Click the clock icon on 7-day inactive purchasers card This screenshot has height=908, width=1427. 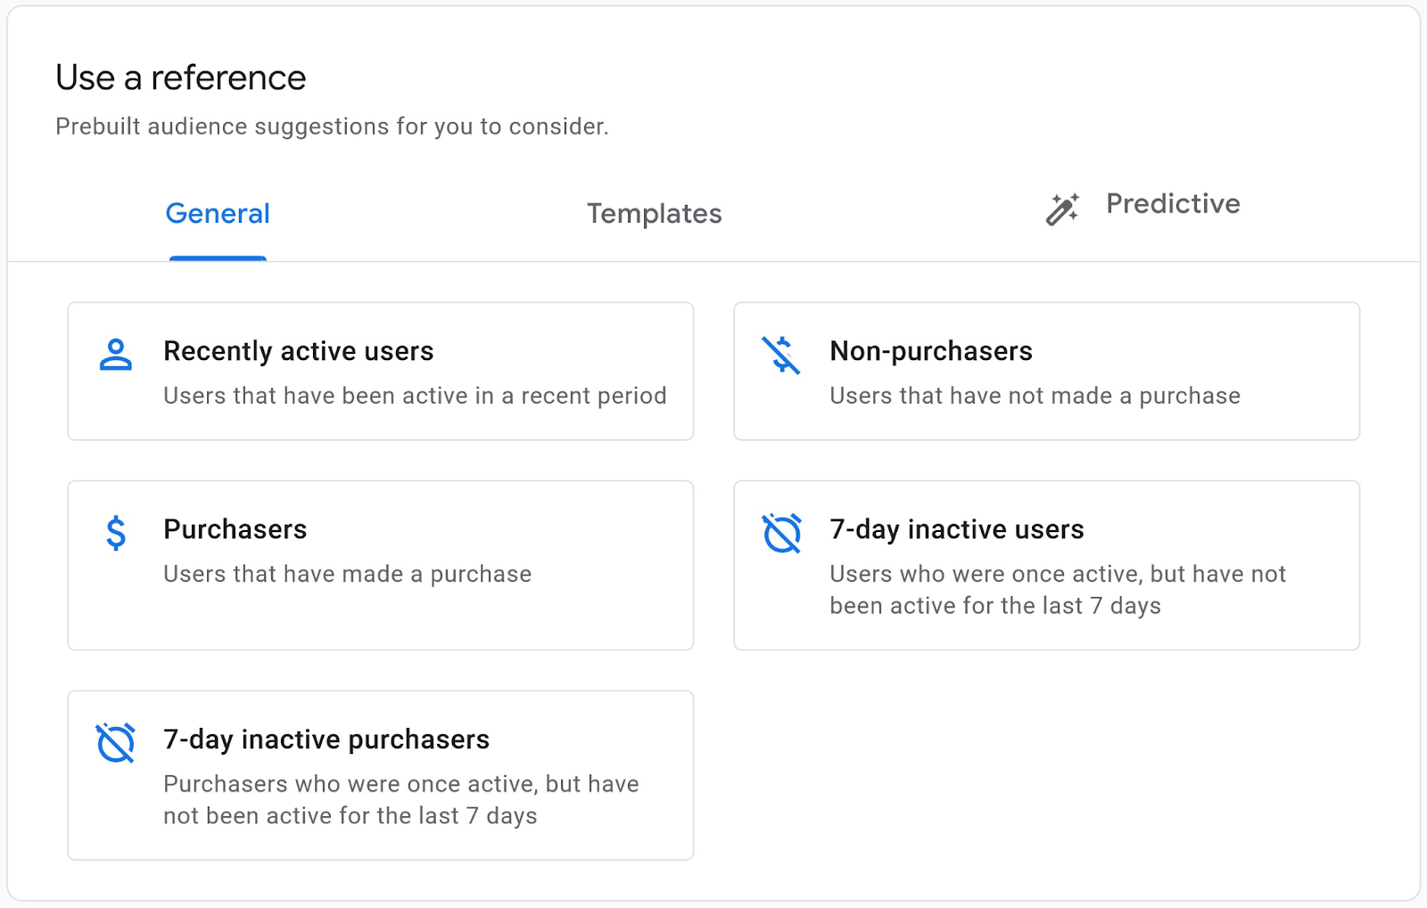[115, 742]
